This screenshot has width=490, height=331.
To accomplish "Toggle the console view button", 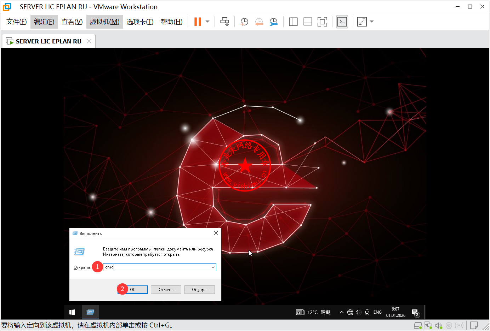I will [342, 22].
